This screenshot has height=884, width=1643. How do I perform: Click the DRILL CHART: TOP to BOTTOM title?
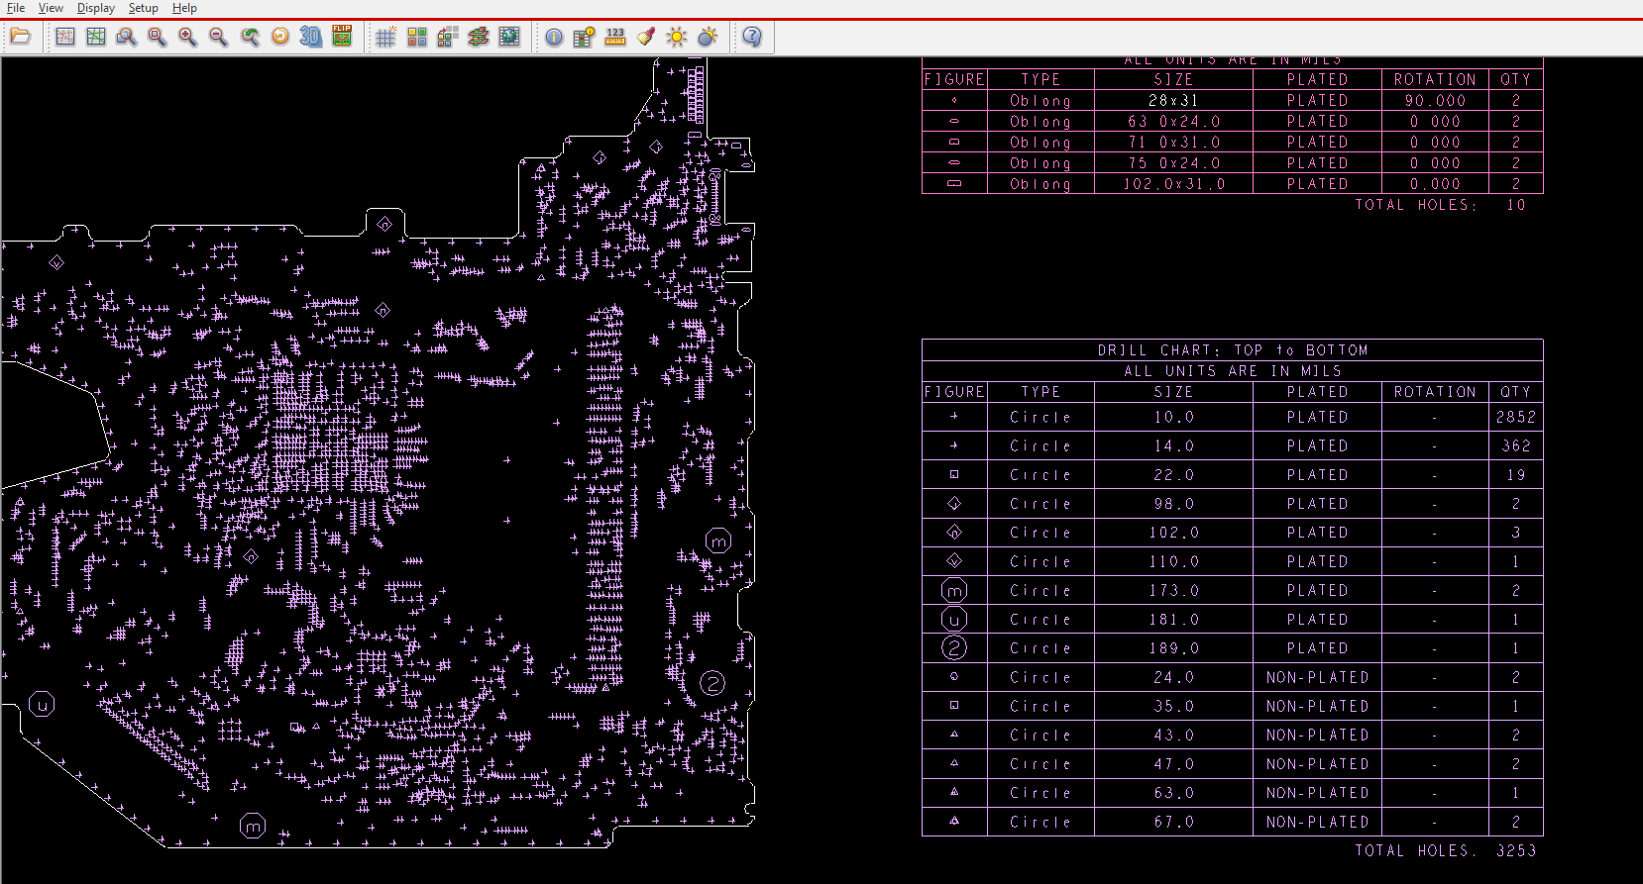pyautogui.click(x=1232, y=350)
